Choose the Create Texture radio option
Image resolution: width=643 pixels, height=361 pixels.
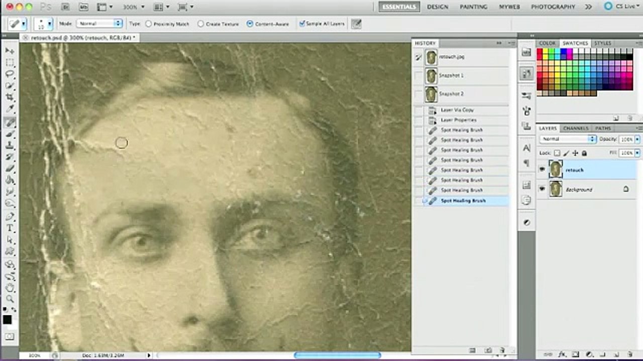tap(201, 24)
